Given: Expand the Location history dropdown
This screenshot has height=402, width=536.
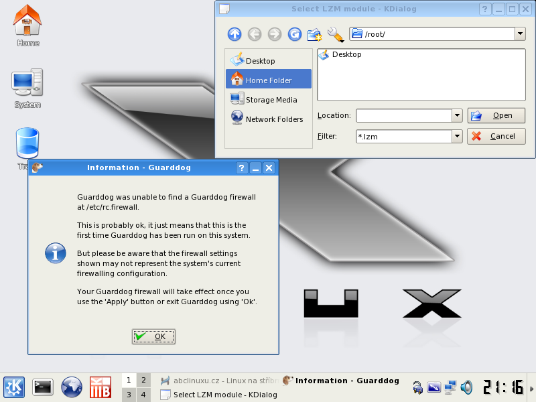Looking at the screenshot, I should (457, 115).
